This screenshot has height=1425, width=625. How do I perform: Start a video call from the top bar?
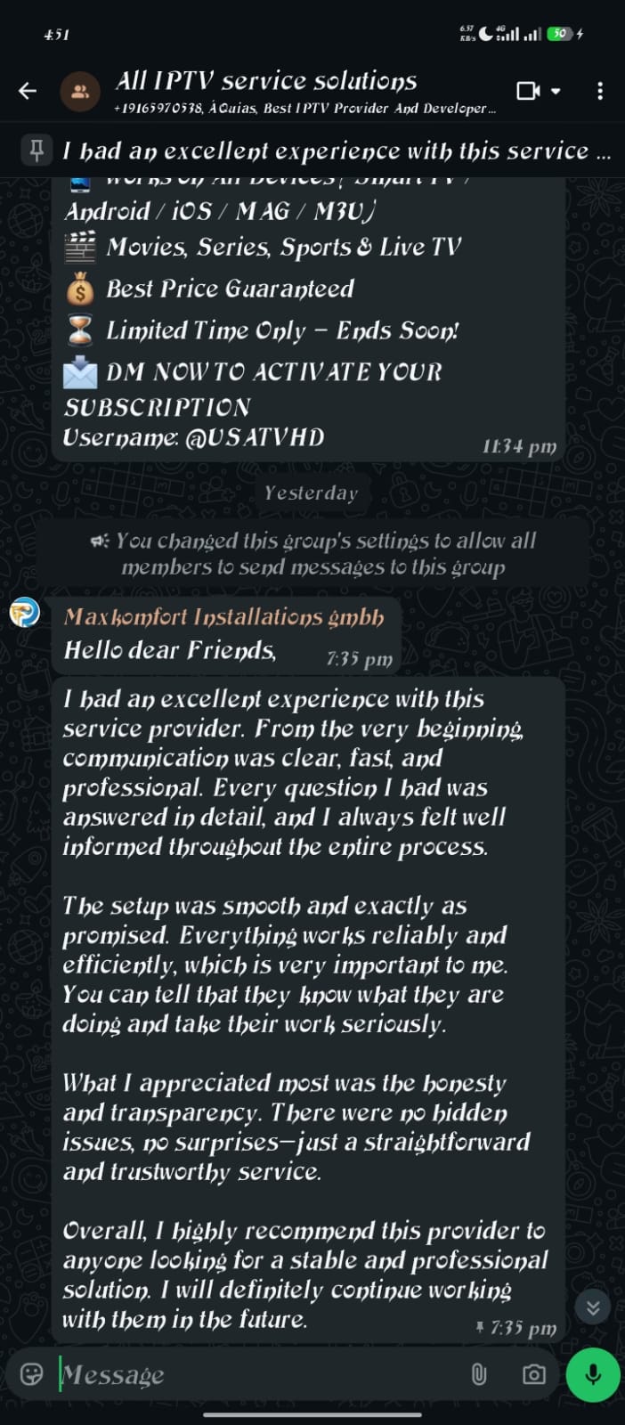coord(530,90)
